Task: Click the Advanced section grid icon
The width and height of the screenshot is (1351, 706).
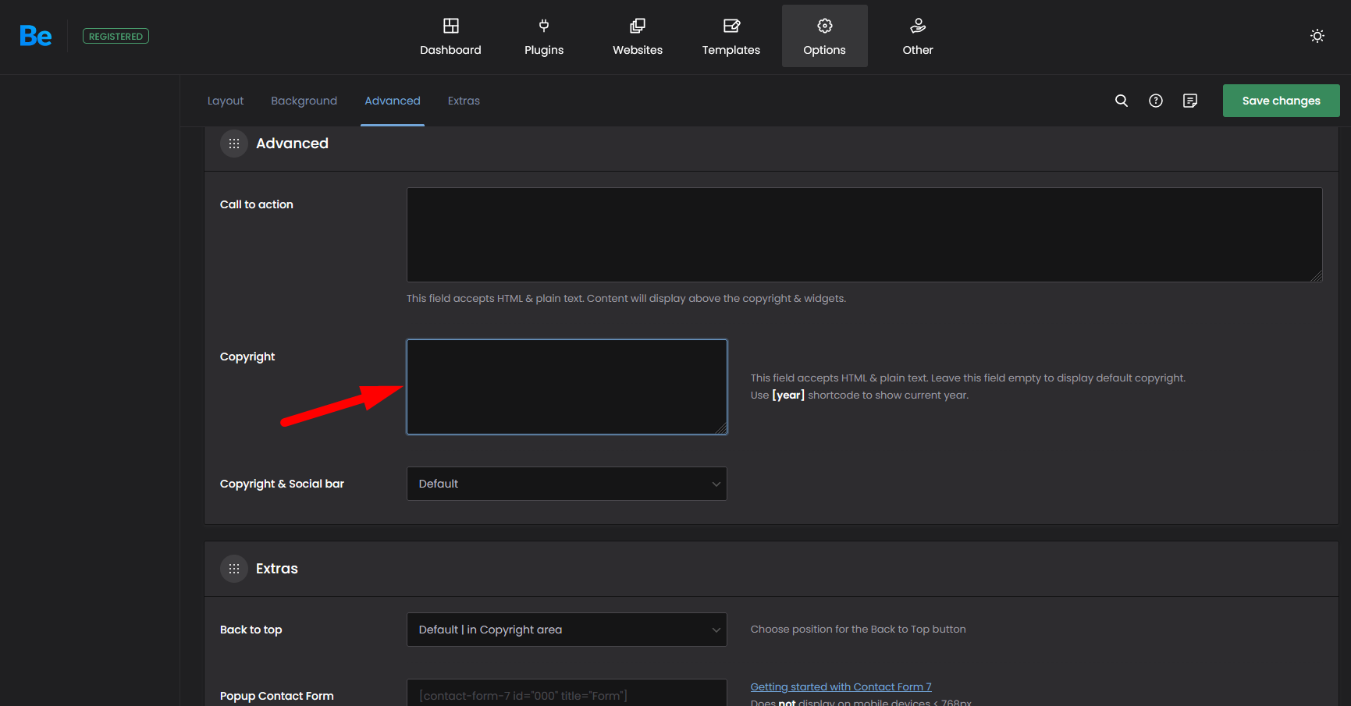Action: point(234,144)
